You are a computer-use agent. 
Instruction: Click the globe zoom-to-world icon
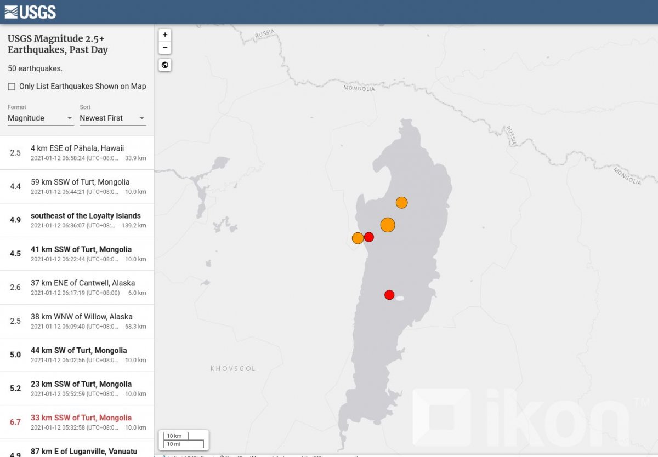click(165, 65)
